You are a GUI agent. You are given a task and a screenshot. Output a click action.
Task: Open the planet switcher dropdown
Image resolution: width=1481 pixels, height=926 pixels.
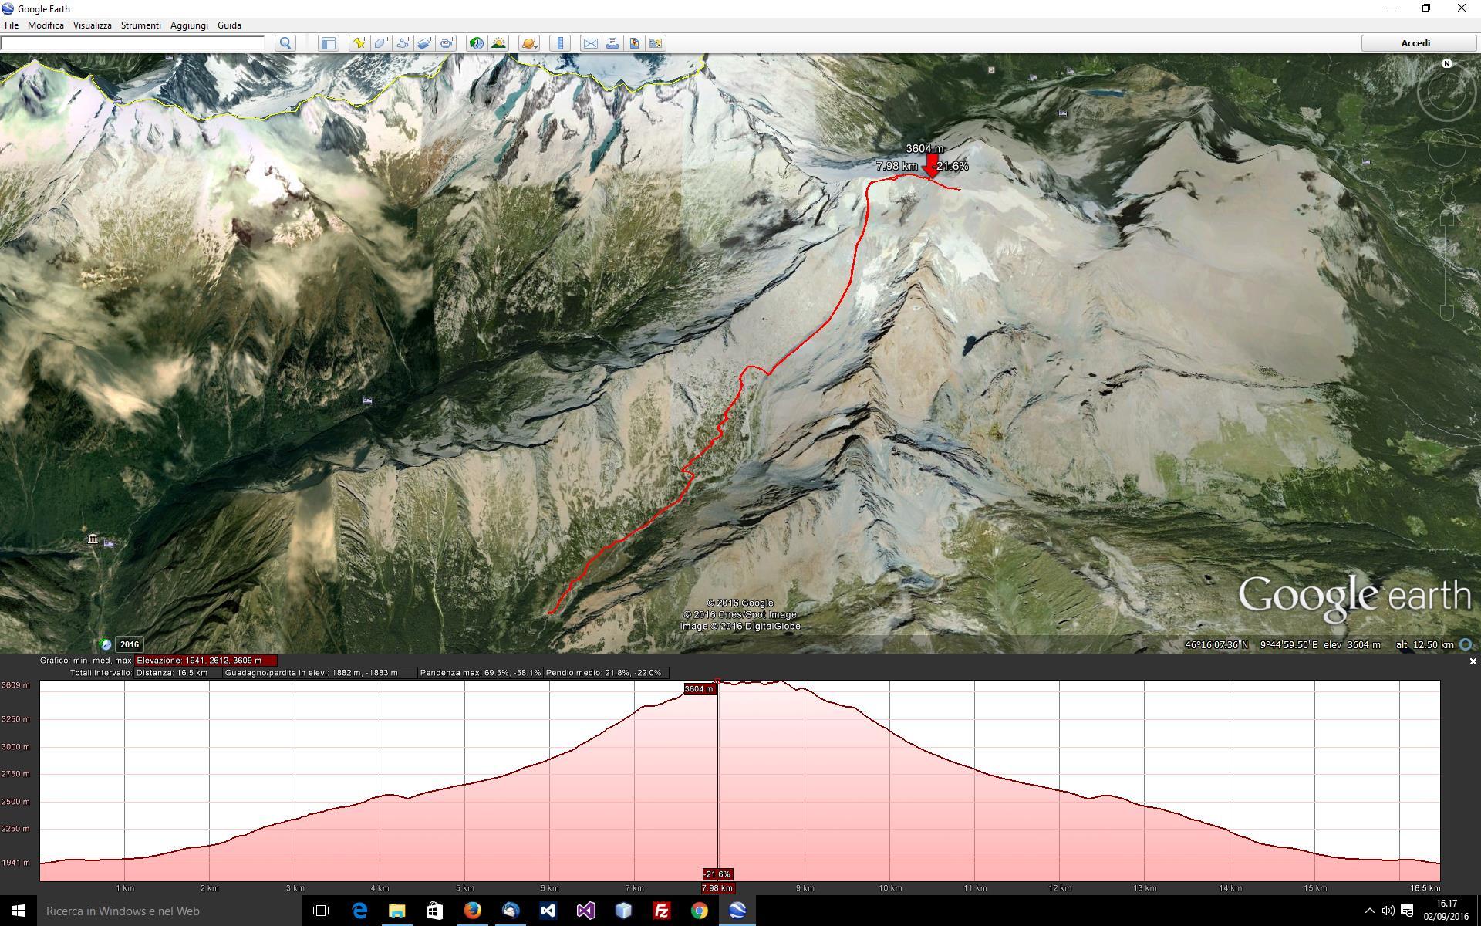528,43
